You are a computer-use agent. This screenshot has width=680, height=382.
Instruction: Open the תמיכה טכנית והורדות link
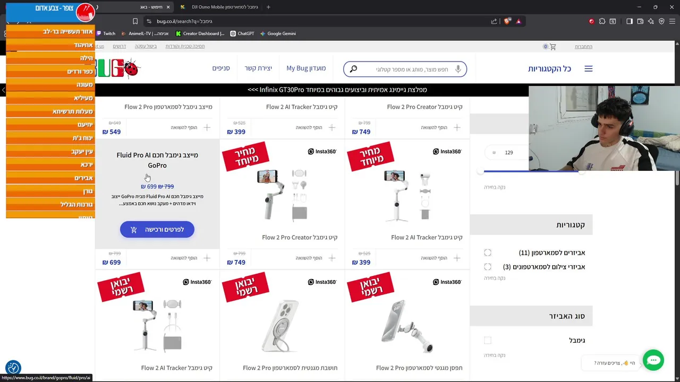(185, 46)
